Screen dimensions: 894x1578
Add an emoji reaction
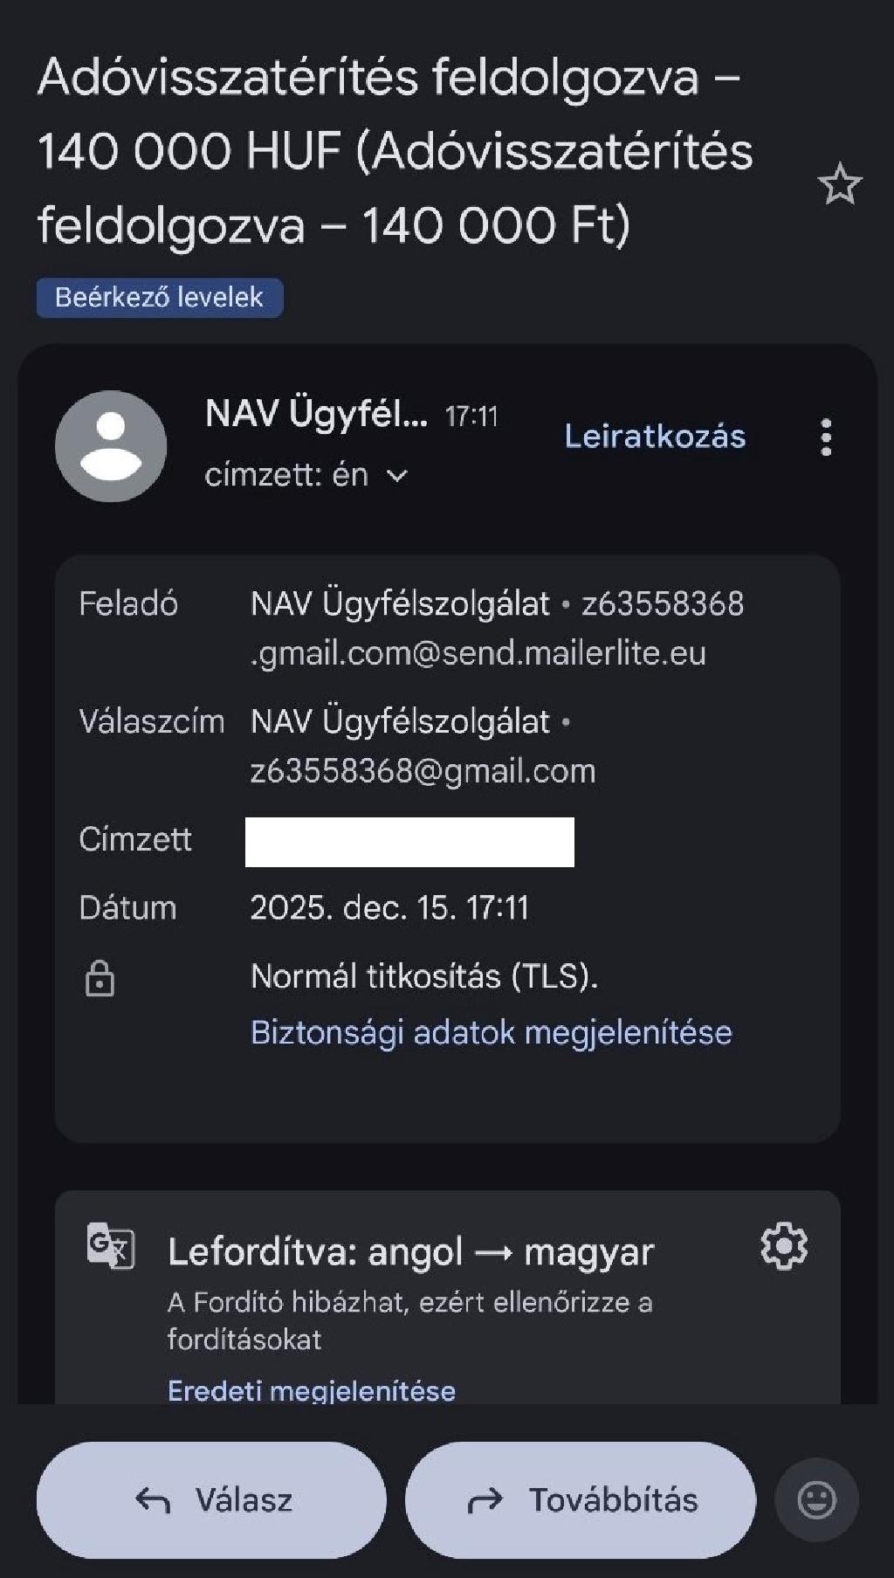816,1499
